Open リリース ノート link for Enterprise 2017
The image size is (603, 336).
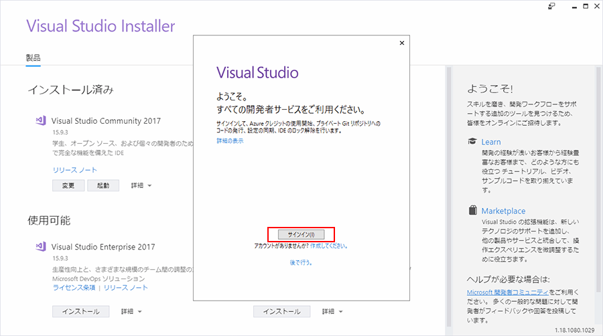[126, 288]
